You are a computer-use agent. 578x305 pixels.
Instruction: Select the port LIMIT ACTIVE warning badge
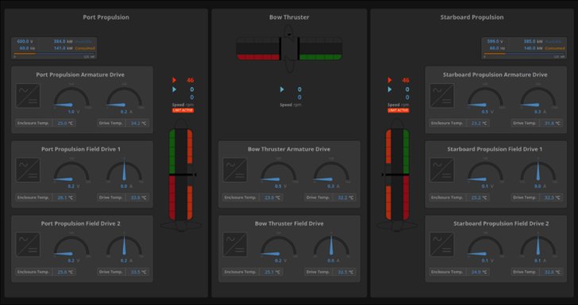pos(183,110)
